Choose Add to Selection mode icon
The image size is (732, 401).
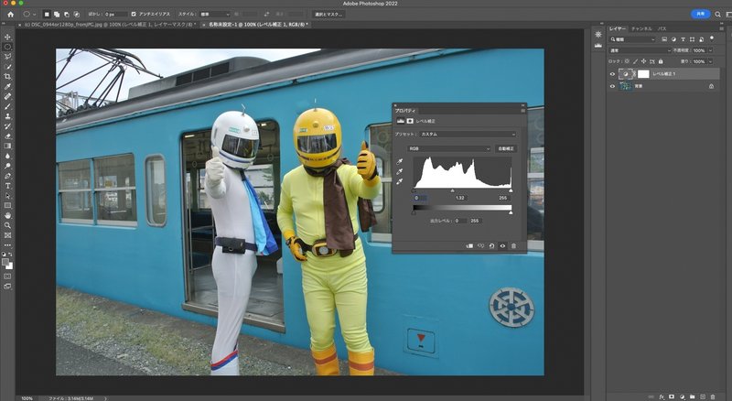click(57, 15)
